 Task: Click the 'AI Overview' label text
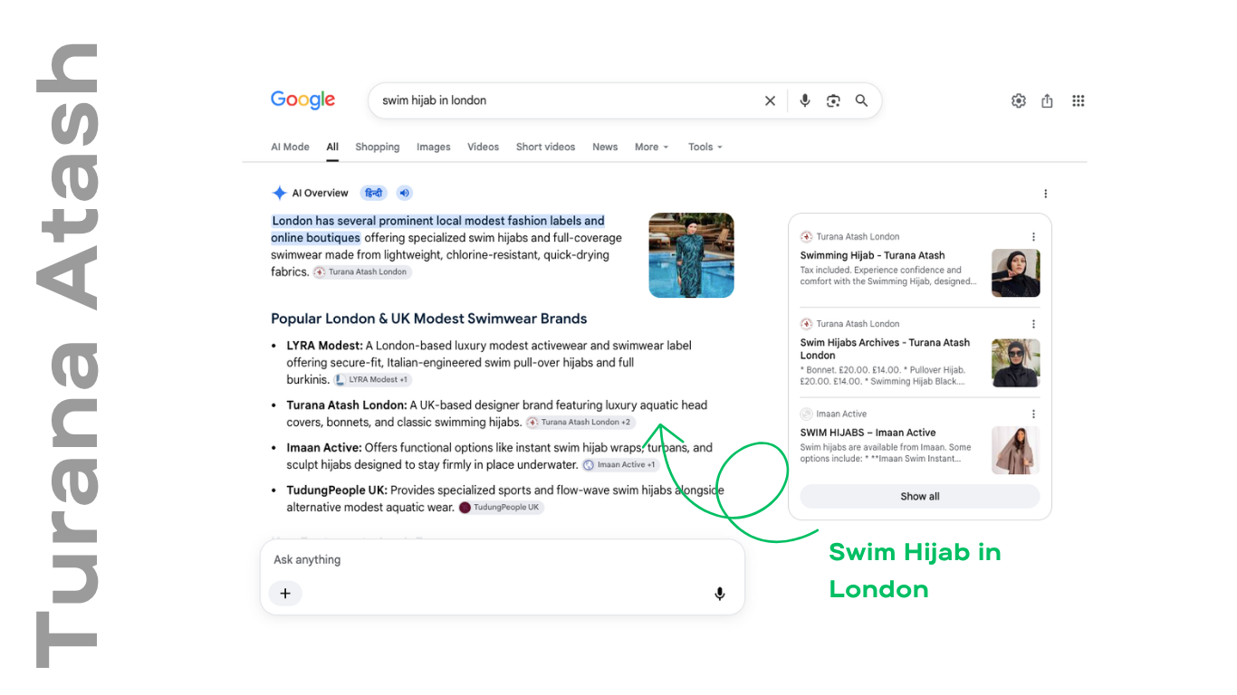coord(321,193)
